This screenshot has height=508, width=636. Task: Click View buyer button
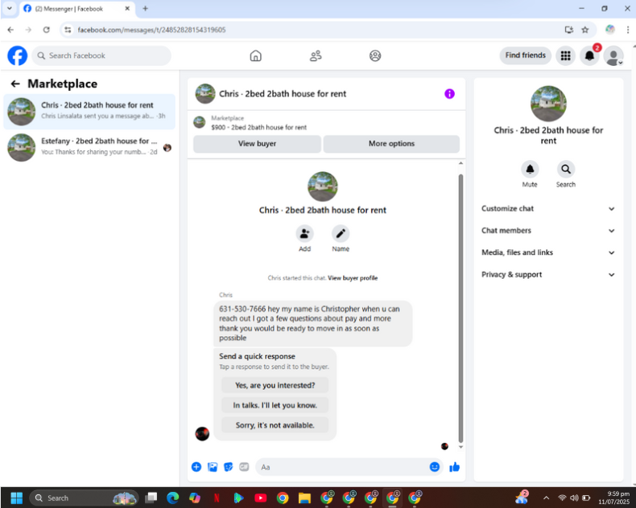[x=257, y=143]
